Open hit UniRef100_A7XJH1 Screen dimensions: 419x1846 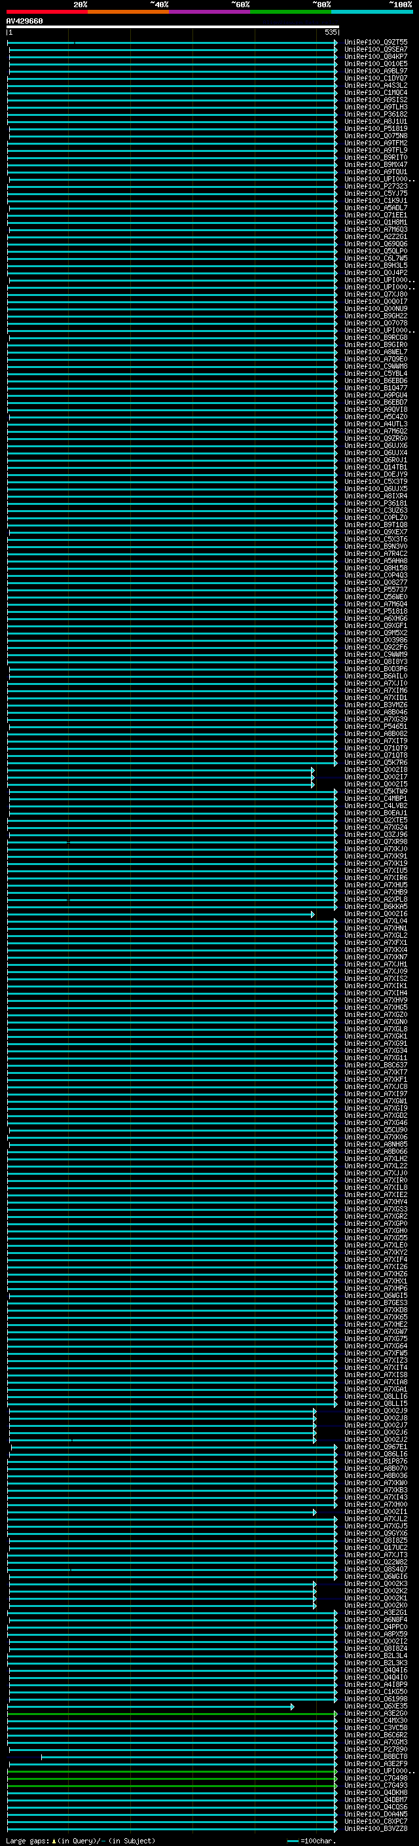point(376,964)
